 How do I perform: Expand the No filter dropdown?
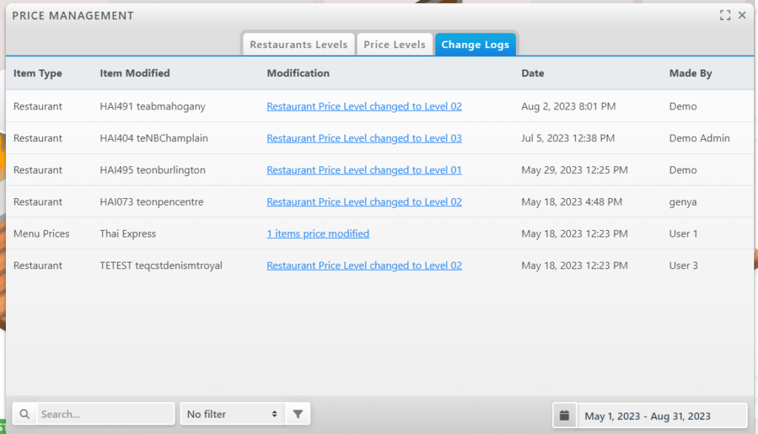[233, 414]
